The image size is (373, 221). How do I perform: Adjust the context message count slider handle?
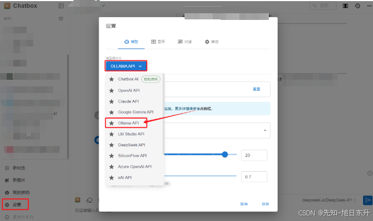point(225,155)
